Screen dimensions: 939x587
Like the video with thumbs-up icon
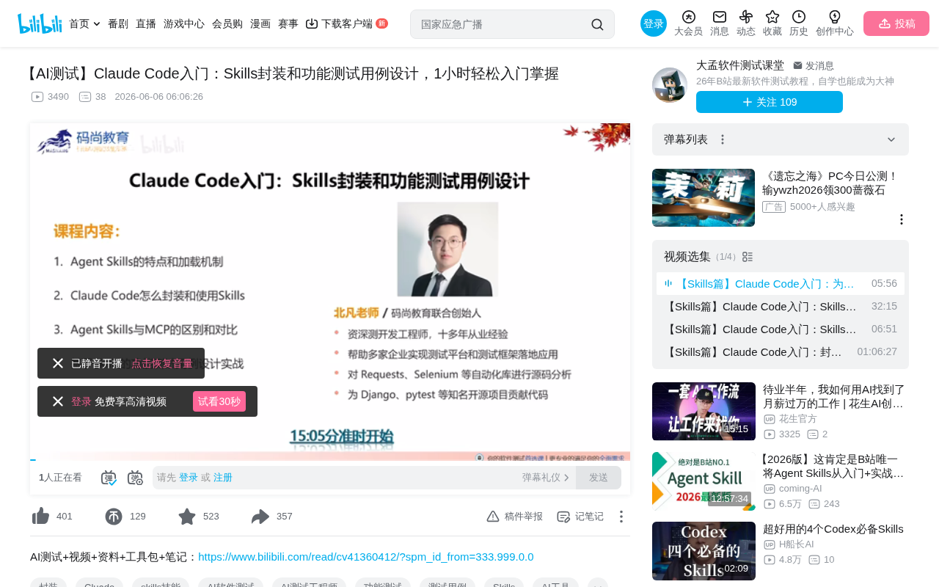pos(40,517)
